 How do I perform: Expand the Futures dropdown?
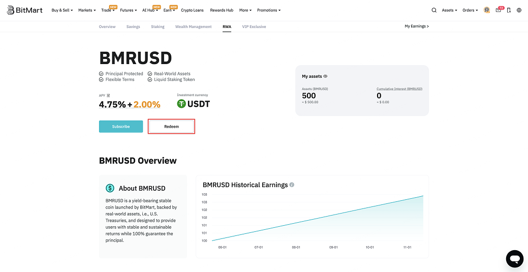click(x=128, y=10)
